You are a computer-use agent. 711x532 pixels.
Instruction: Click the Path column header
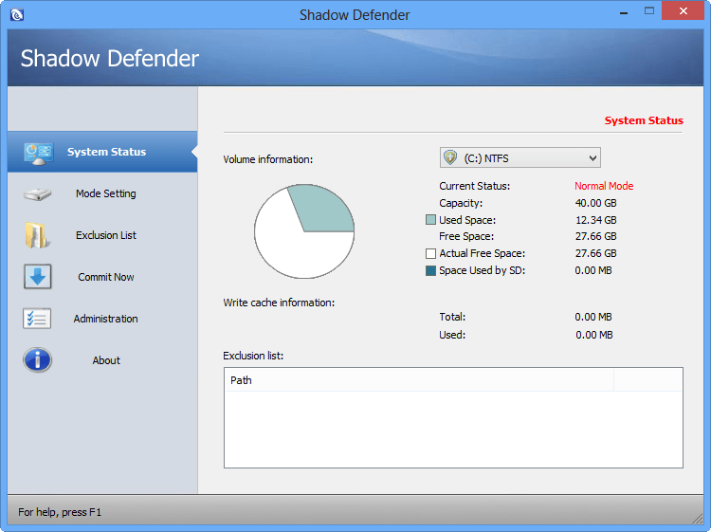[x=419, y=380]
